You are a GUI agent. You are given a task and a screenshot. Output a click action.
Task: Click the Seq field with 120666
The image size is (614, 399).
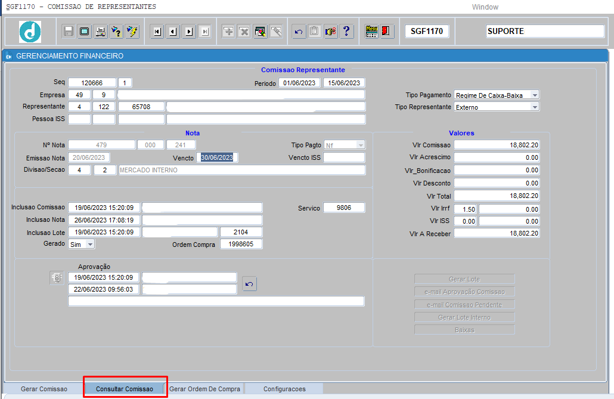pyautogui.click(x=92, y=83)
